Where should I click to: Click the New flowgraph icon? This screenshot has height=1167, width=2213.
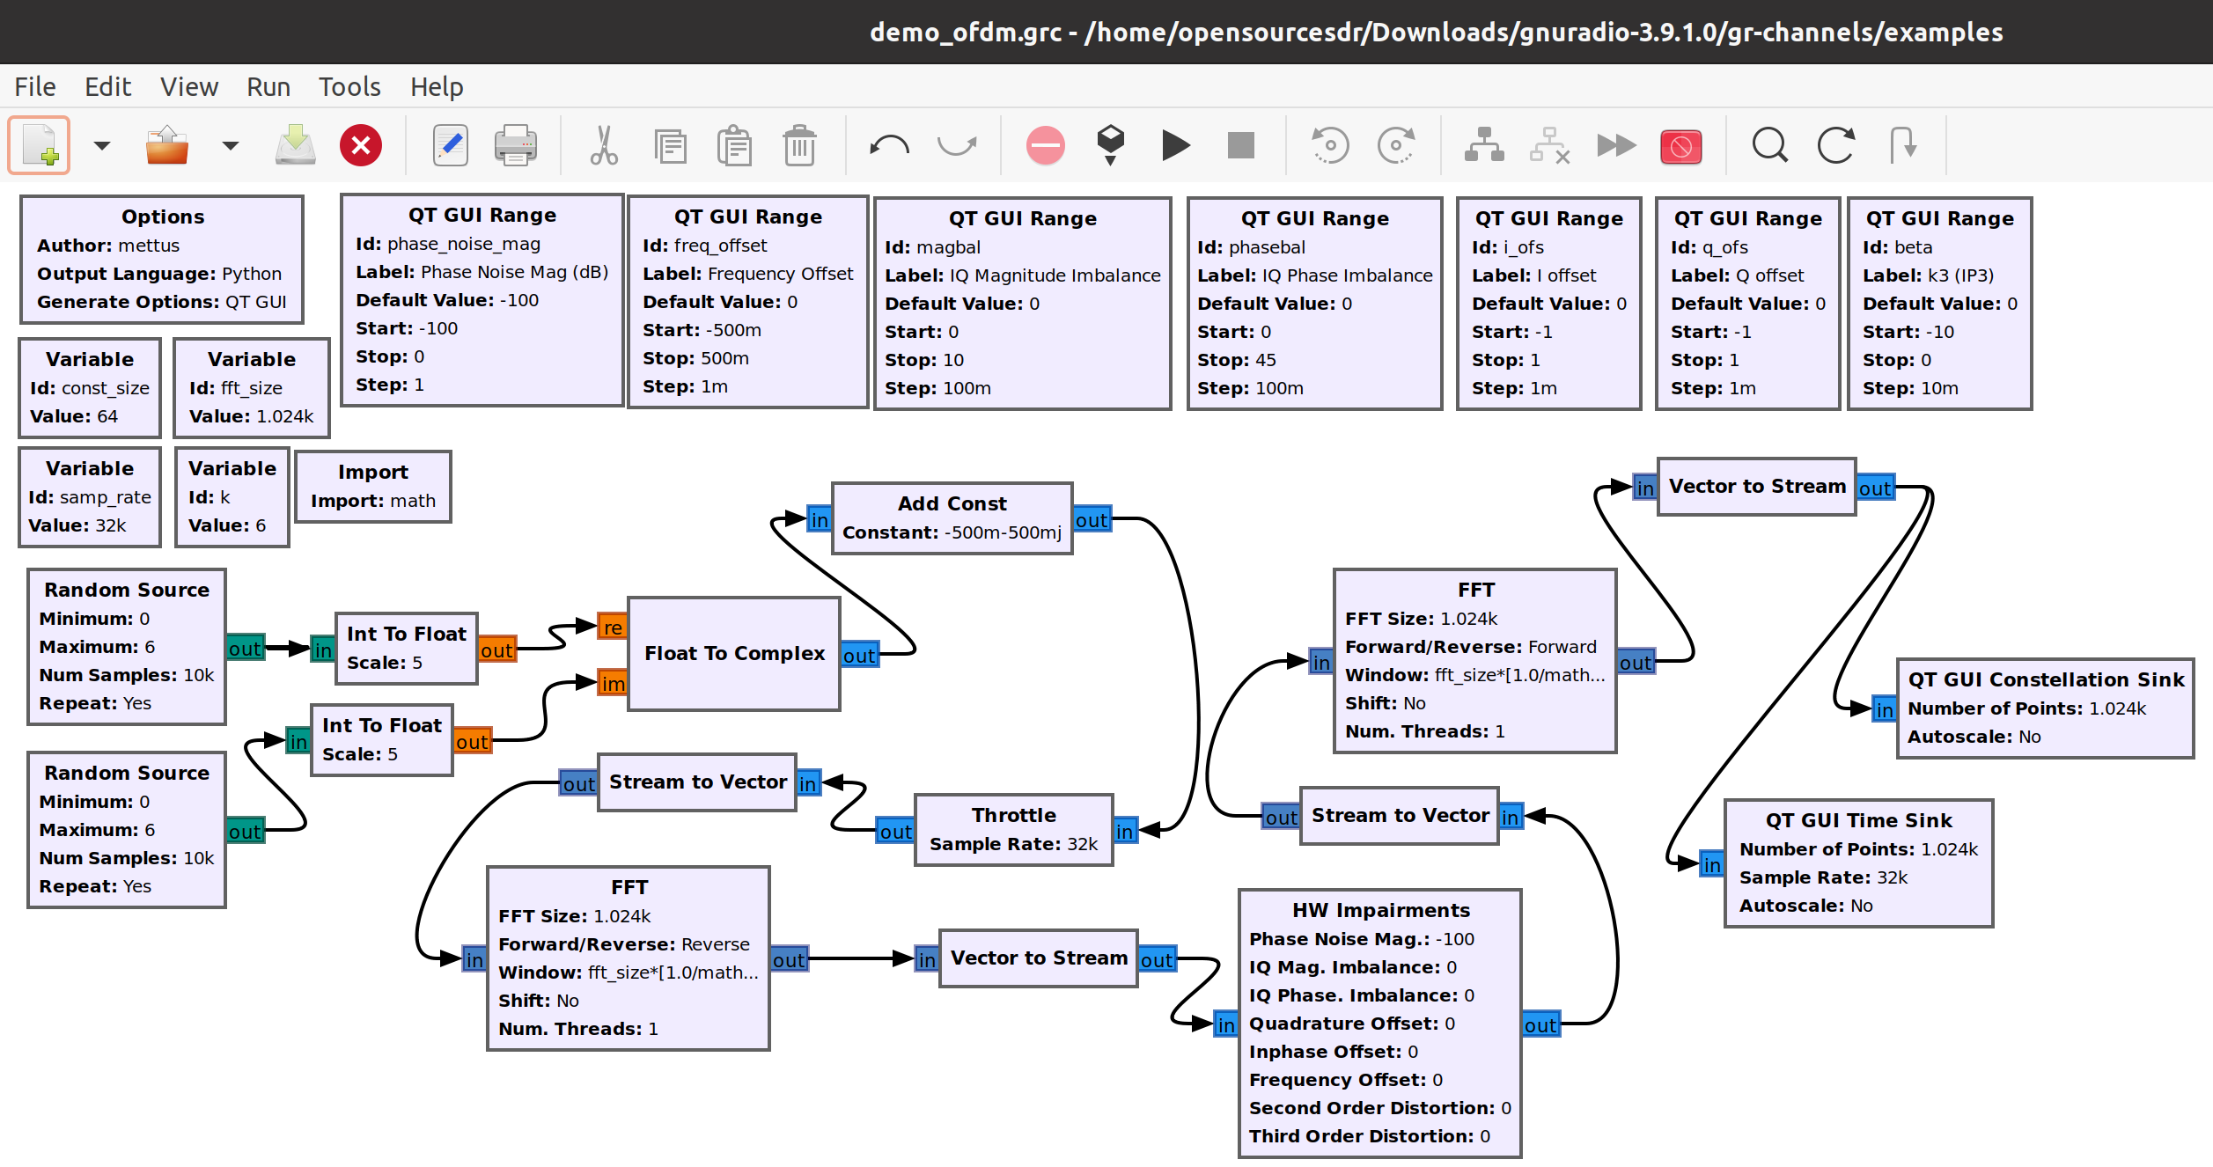40,145
